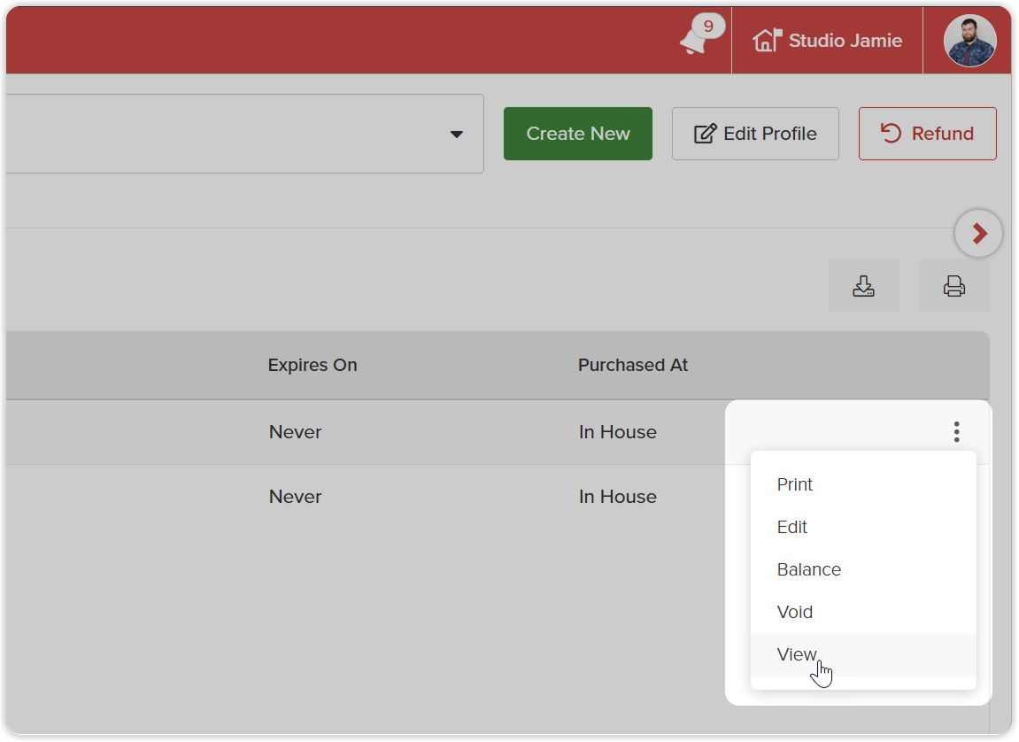Click the three-dot menu in first row
1019x742 pixels.
click(957, 432)
